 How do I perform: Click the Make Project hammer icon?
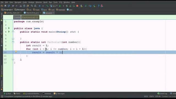tap(47, 6)
